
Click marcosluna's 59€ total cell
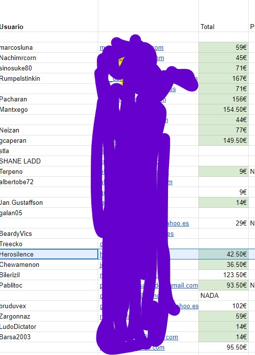(224, 48)
